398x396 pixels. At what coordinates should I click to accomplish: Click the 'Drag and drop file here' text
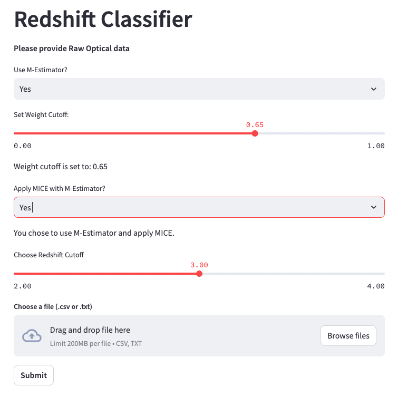click(x=90, y=330)
